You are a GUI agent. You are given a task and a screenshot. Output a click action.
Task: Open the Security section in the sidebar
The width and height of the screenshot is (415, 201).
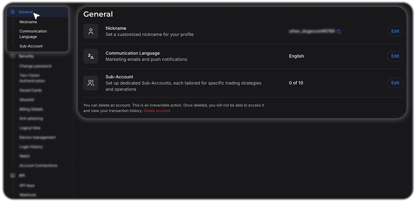[x=26, y=56]
